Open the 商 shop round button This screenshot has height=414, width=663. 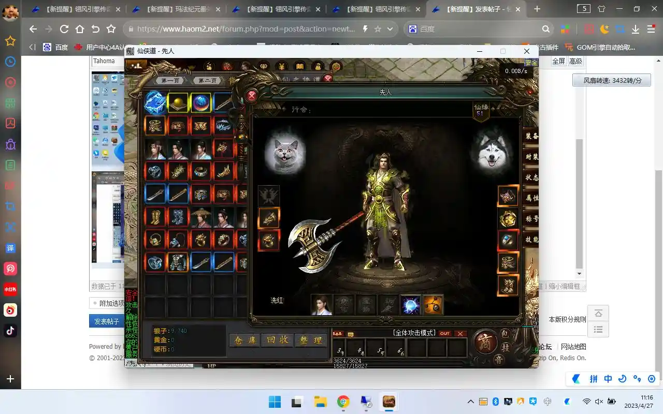tap(486, 343)
